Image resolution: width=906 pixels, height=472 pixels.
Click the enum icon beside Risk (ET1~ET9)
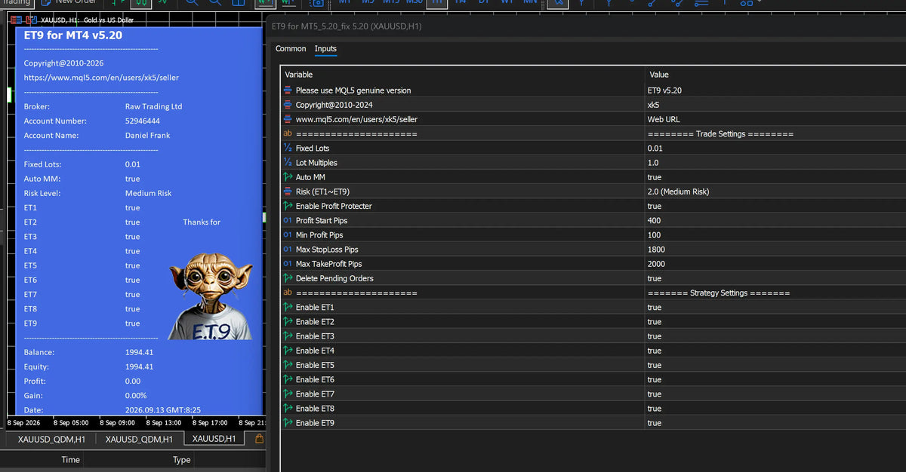pos(288,192)
